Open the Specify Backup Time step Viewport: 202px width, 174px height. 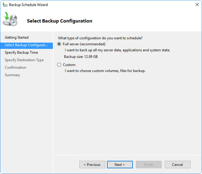click(x=21, y=52)
